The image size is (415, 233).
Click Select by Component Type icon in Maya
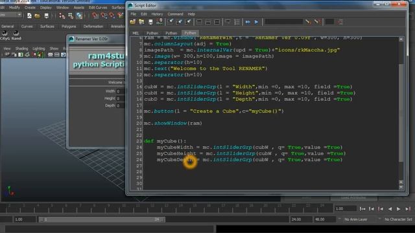(x=79, y=16)
